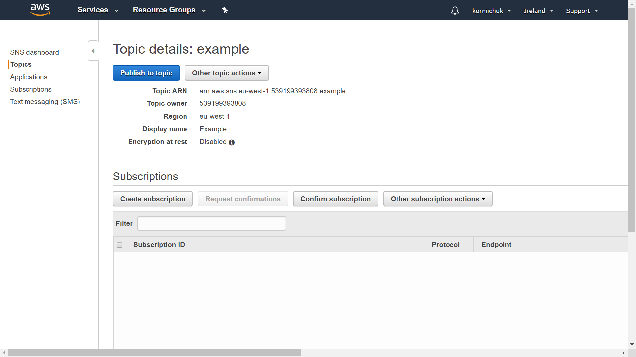
Task: Click the scroll down arrow on vertical scrollbar
Action: [x=632, y=344]
